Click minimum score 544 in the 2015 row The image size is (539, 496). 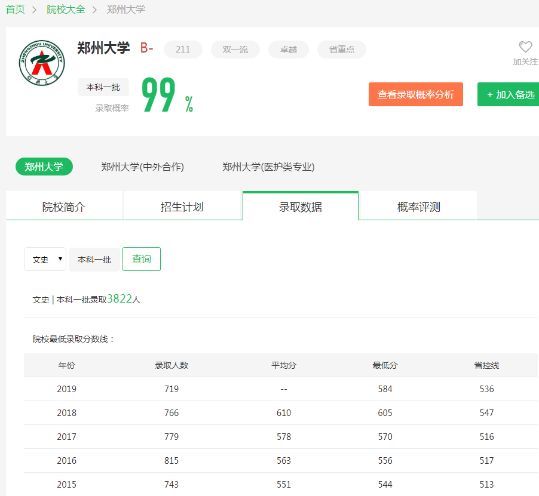pyautogui.click(x=385, y=484)
